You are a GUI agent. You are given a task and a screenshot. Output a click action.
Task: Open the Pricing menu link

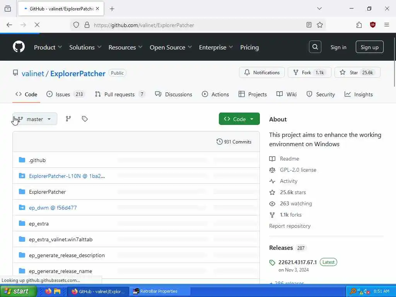[249, 47]
